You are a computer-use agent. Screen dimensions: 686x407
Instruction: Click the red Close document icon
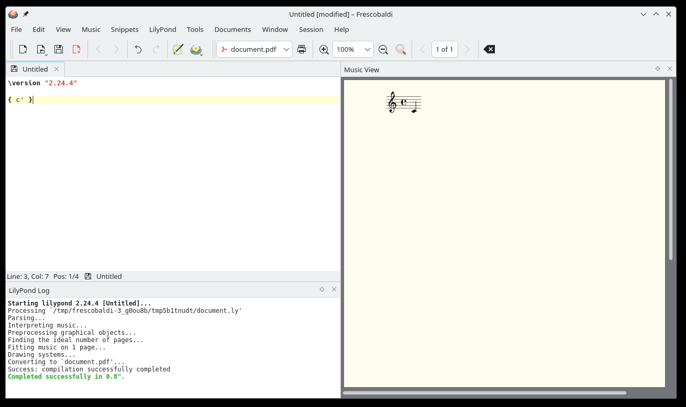click(76, 49)
